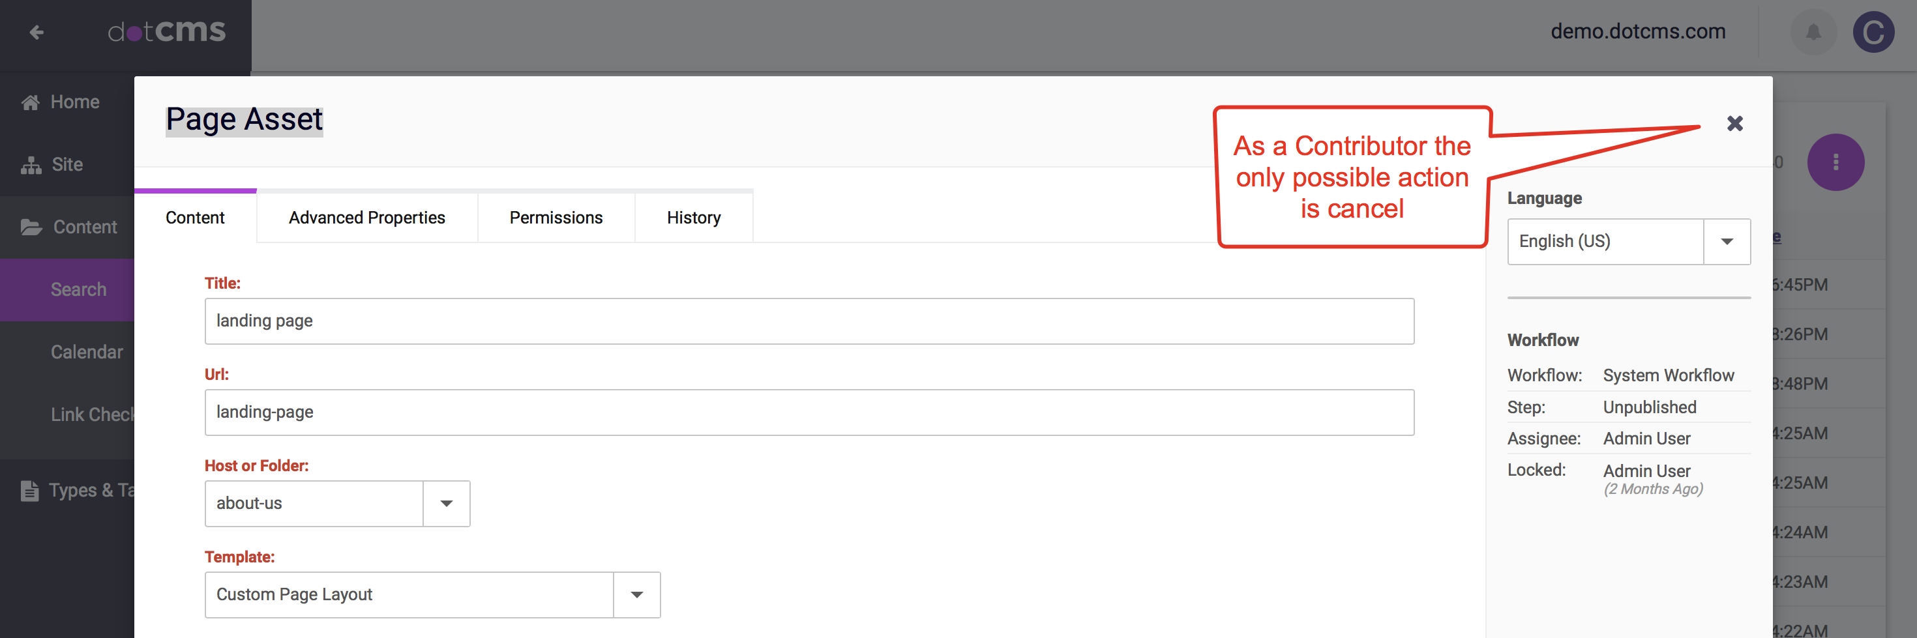The width and height of the screenshot is (1917, 638).
Task: Click the Assignee Admin User value
Action: pyautogui.click(x=1646, y=439)
